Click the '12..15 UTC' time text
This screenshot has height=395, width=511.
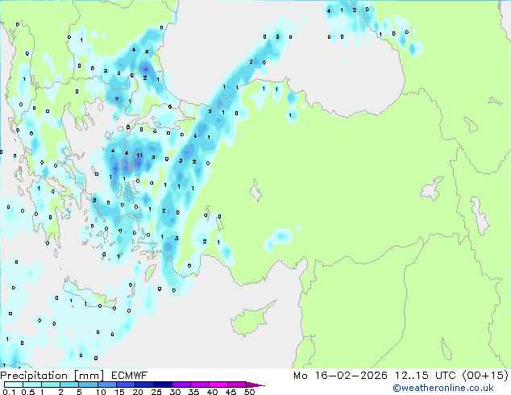pos(425,376)
